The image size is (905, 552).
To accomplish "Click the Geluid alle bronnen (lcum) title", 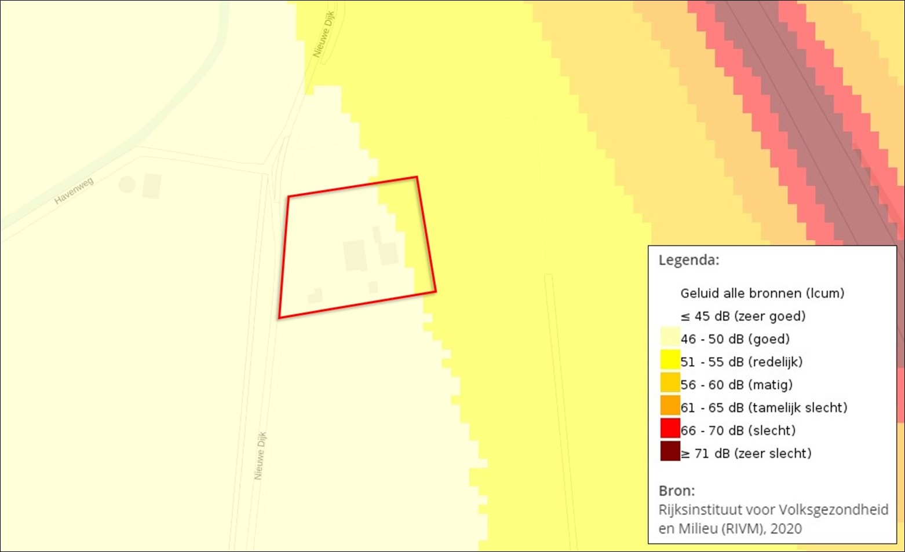I will 762,293.
